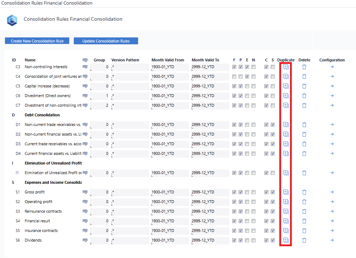Open Month Valid From field for S3 Reinsurance contracts
The width and height of the screenshot is (356, 258).
[x=169, y=211]
